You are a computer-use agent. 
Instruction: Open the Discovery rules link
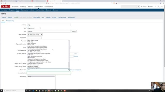62,18
